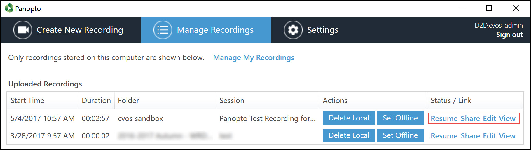The width and height of the screenshot is (531, 150).
Task: Edit the 5/4/2017 recording
Action: (x=490, y=119)
